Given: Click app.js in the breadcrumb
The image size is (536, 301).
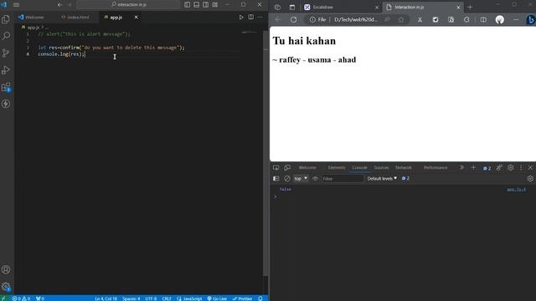Looking at the screenshot, I should coord(33,28).
